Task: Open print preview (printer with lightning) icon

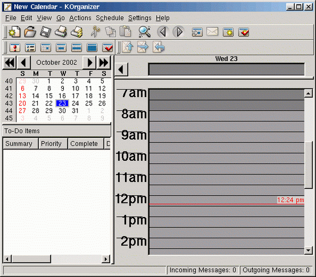Action: [76, 32]
